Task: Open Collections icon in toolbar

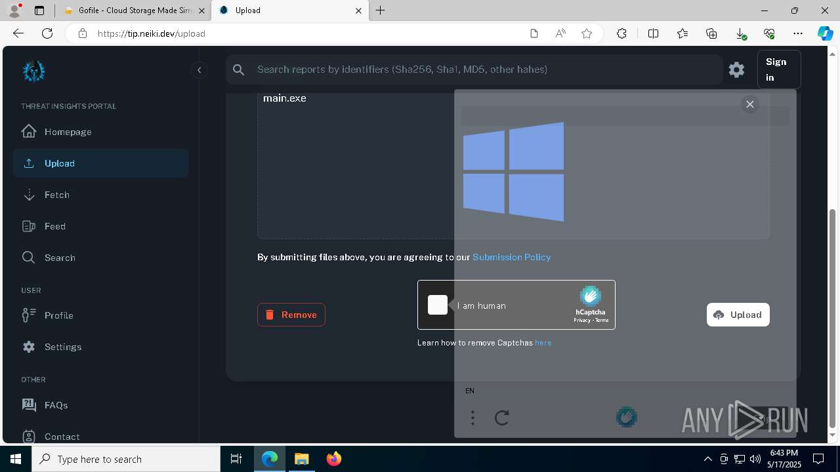Action: [711, 33]
